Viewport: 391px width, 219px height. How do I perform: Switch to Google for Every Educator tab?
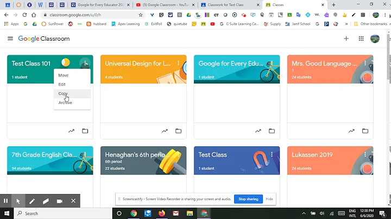pos(100,5)
